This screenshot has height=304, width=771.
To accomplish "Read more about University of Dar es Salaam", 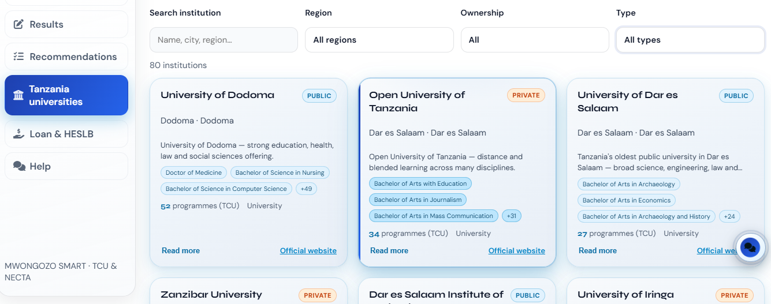I will tap(598, 250).
